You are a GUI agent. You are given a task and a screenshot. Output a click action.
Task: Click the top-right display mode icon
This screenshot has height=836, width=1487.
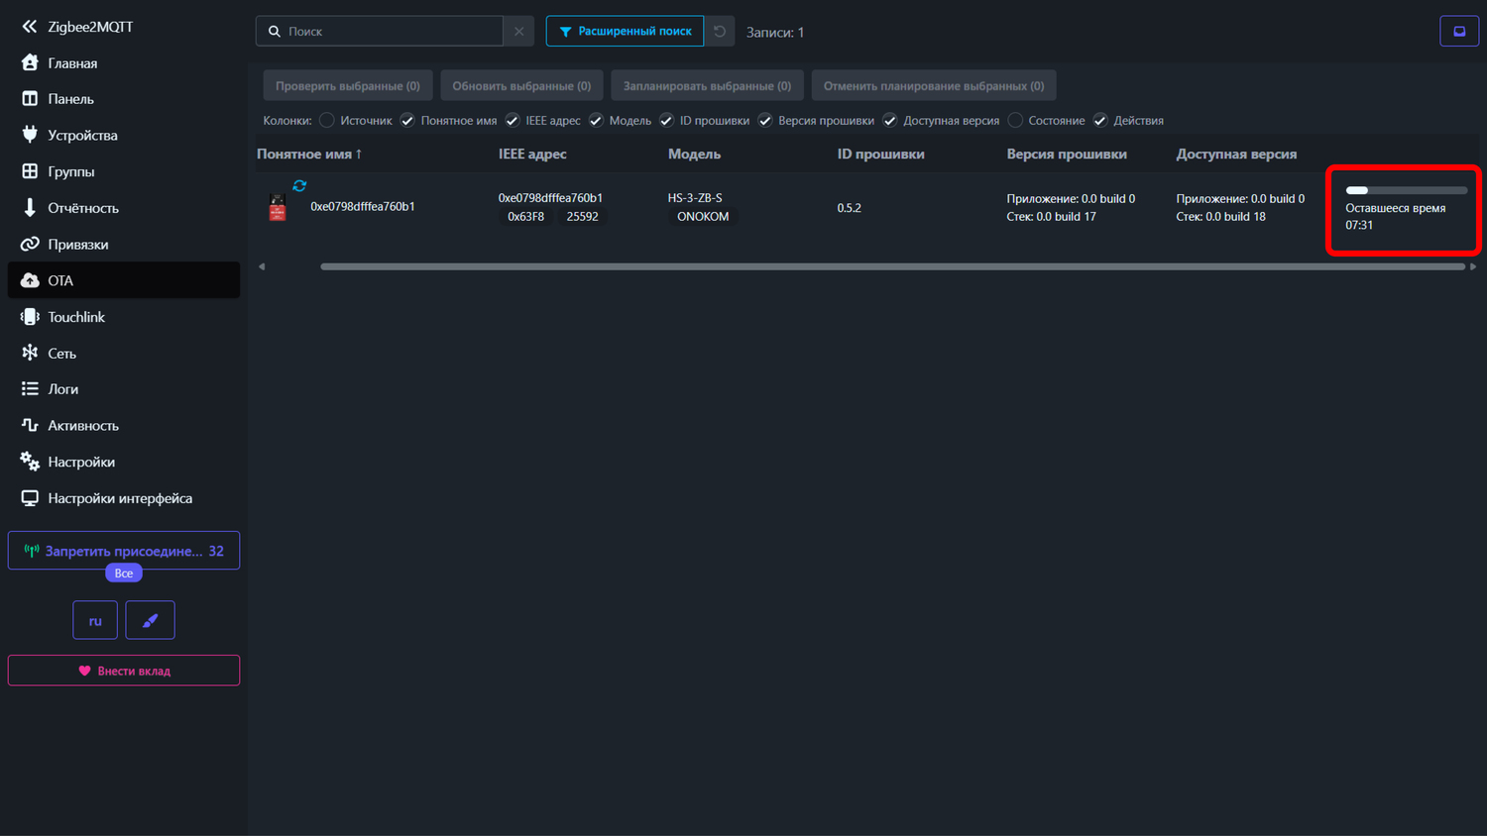1458,32
